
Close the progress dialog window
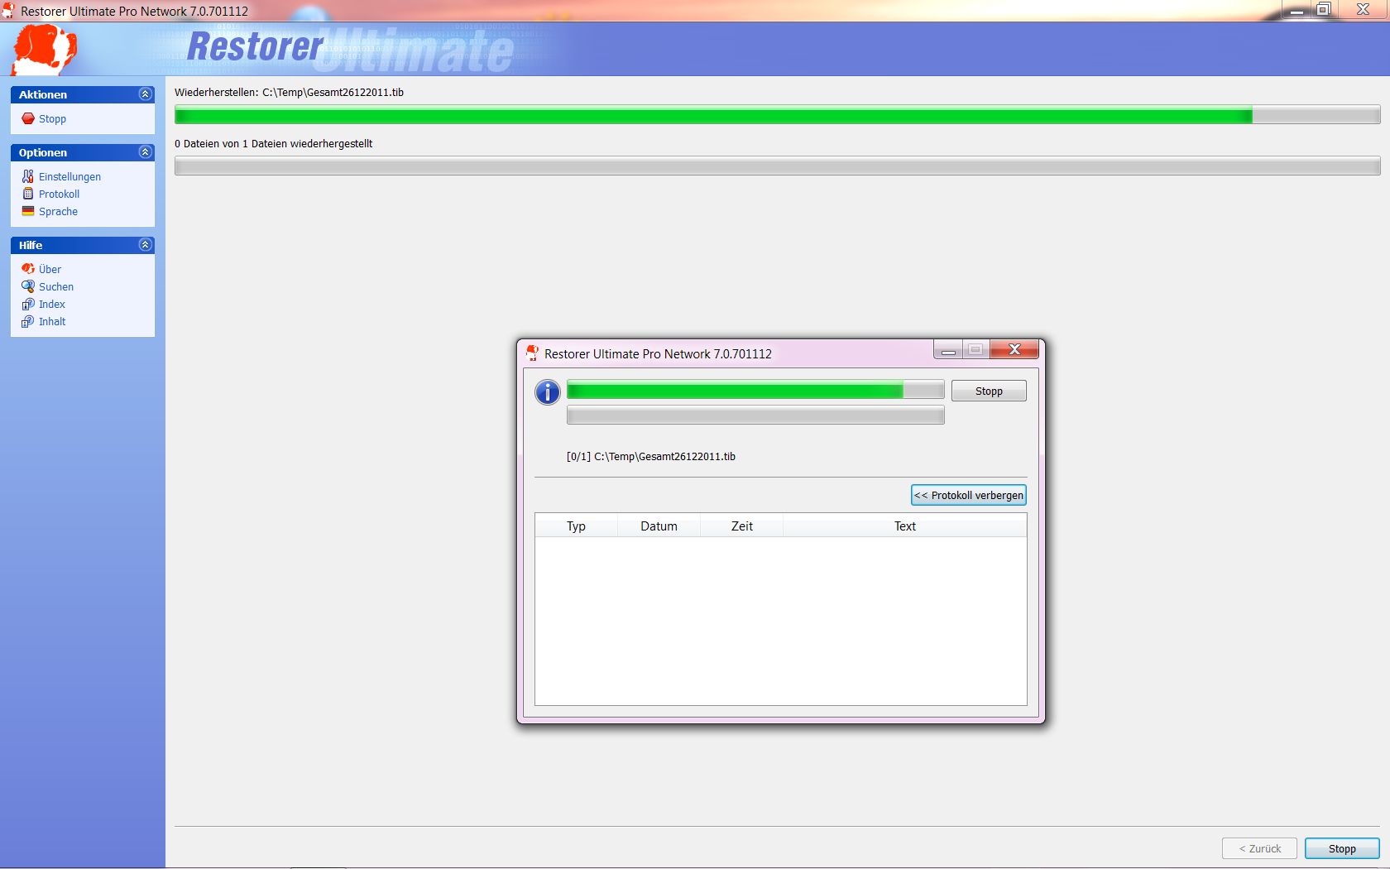point(1014,350)
